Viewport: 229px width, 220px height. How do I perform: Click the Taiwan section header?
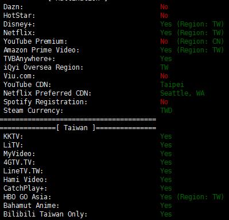click(76, 128)
